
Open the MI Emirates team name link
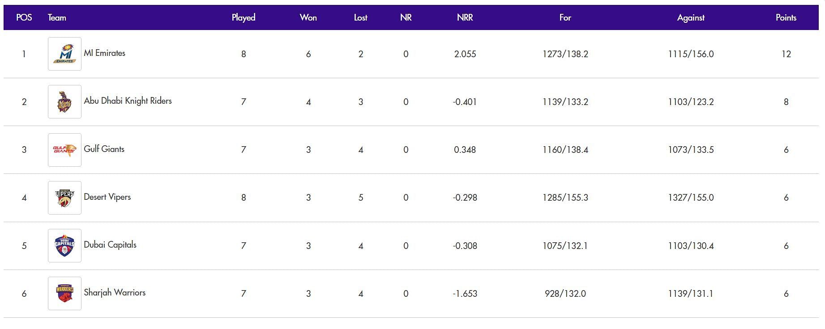(104, 53)
